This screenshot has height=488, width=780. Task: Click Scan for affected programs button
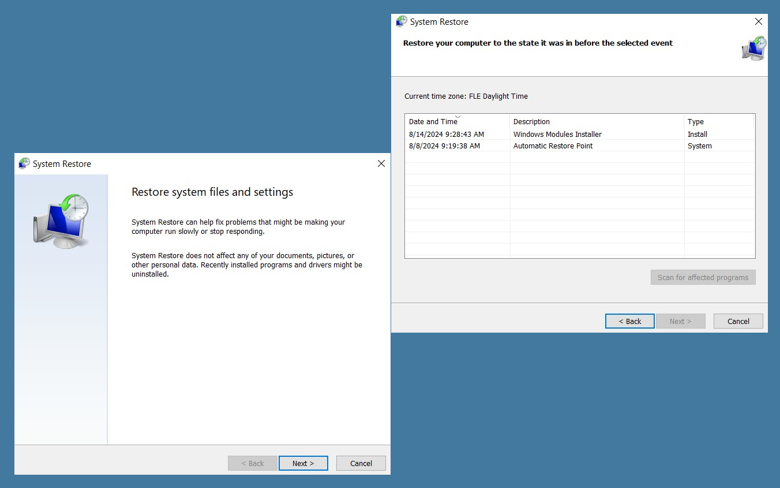point(703,277)
